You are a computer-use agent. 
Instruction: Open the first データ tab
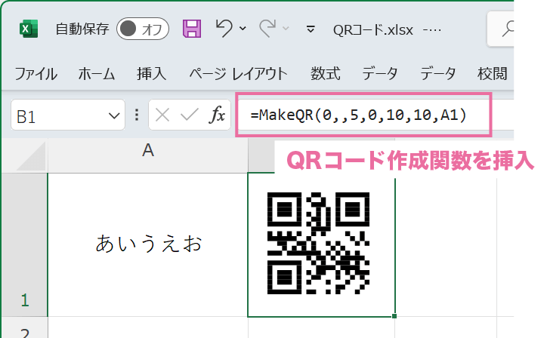[379, 74]
